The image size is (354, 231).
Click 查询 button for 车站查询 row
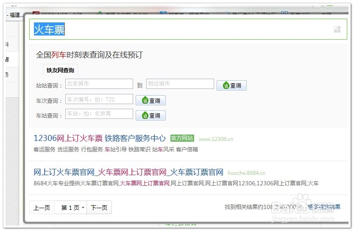(x=151, y=115)
